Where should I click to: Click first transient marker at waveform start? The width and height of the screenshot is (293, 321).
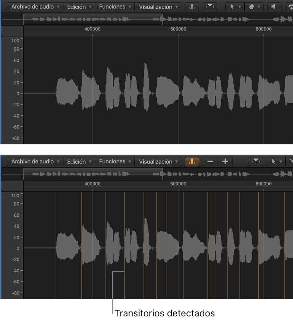click(x=56, y=245)
